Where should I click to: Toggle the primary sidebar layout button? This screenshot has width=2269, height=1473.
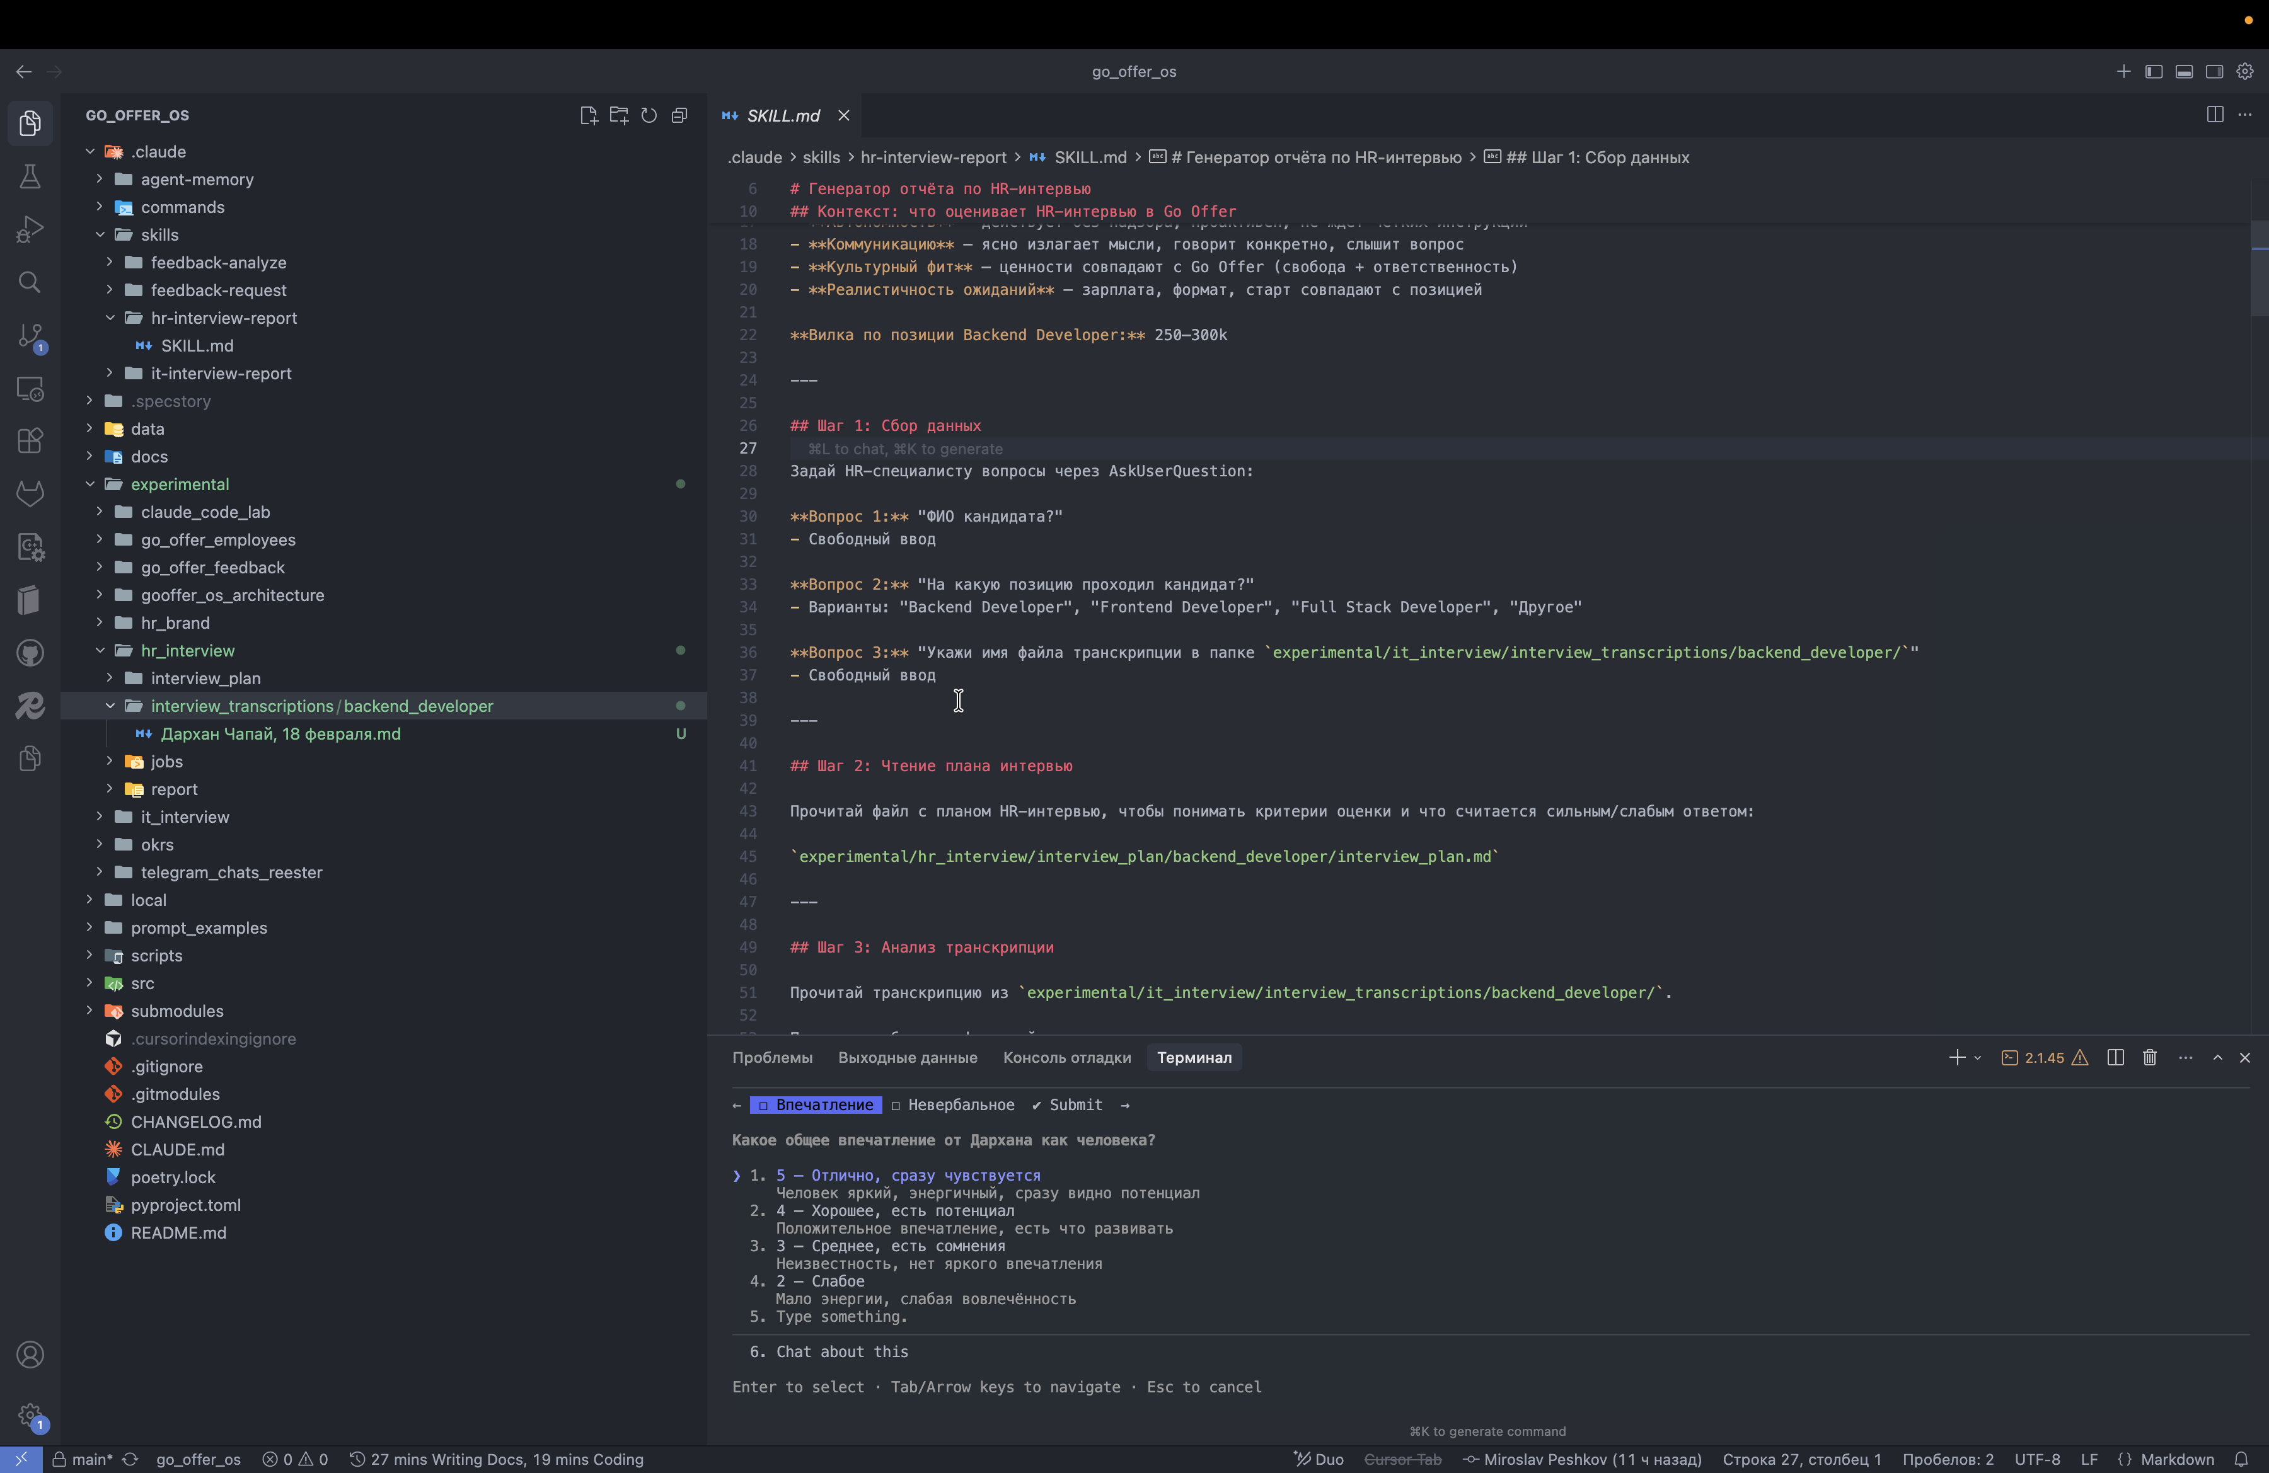(x=2154, y=71)
